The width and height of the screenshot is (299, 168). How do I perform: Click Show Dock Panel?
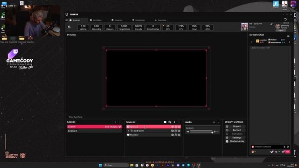coord(75,117)
